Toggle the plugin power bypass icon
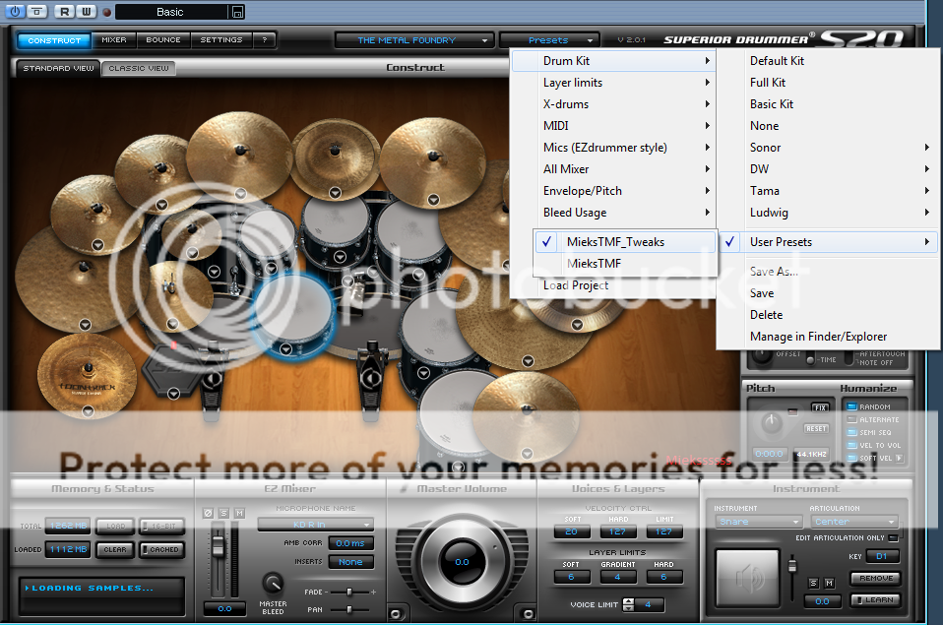This screenshot has width=943, height=625. click(x=15, y=11)
